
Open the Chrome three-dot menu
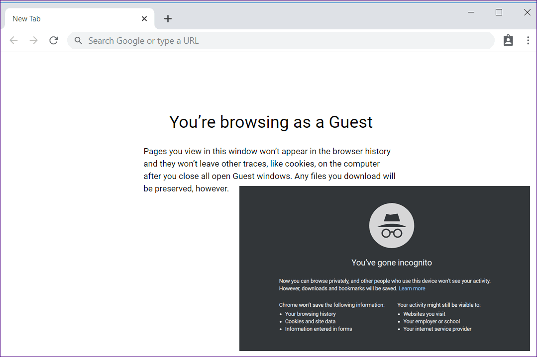tap(528, 40)
